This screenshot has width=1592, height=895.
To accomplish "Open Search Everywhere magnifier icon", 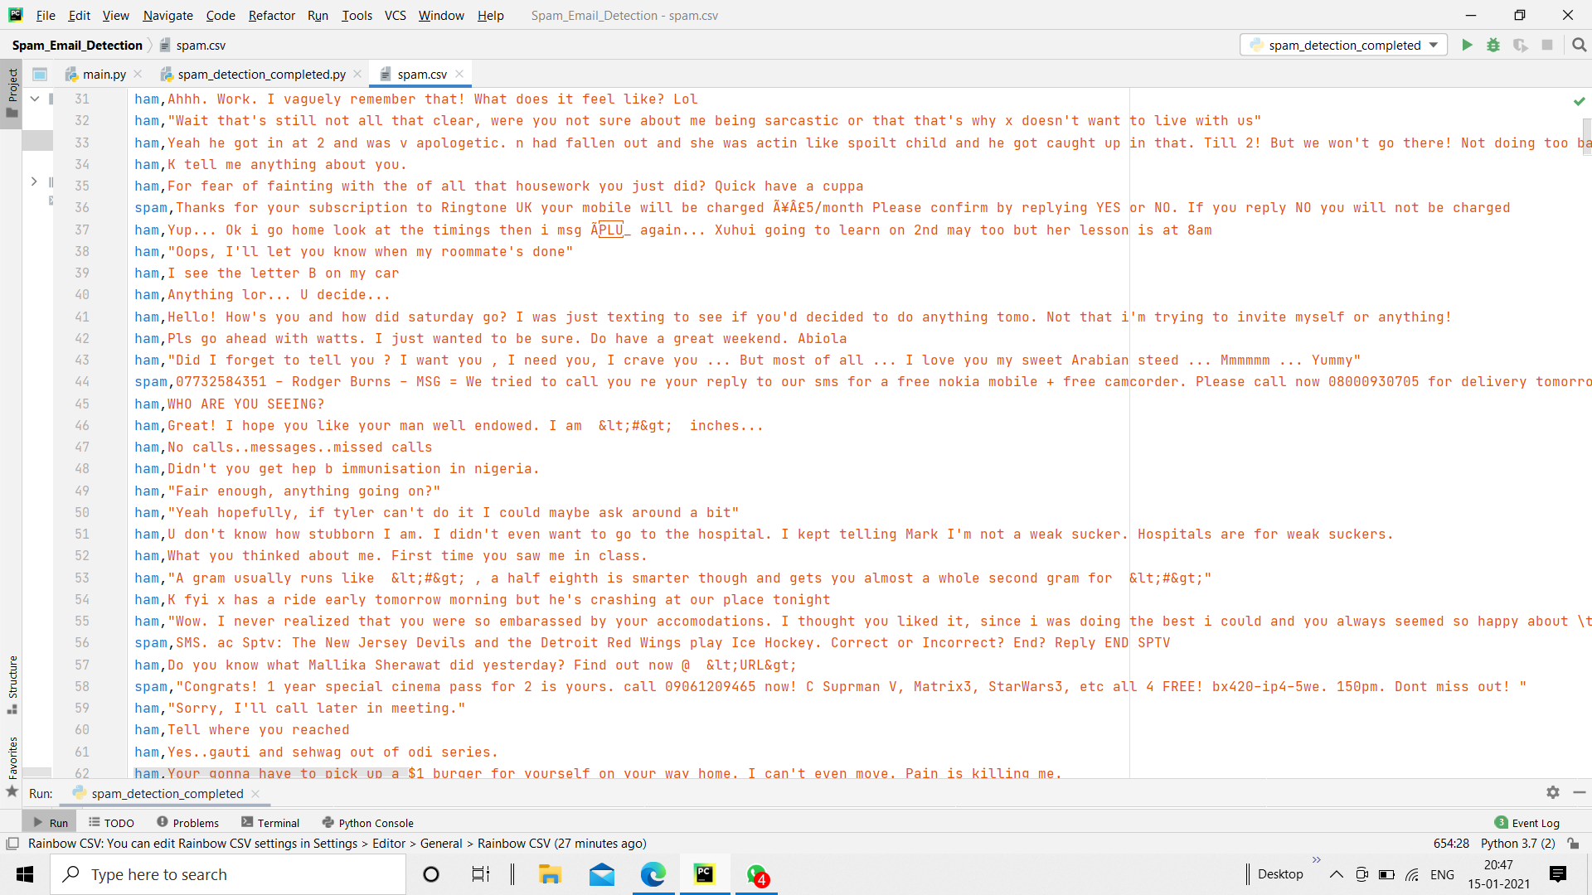I will click(x=1579, y=45).
